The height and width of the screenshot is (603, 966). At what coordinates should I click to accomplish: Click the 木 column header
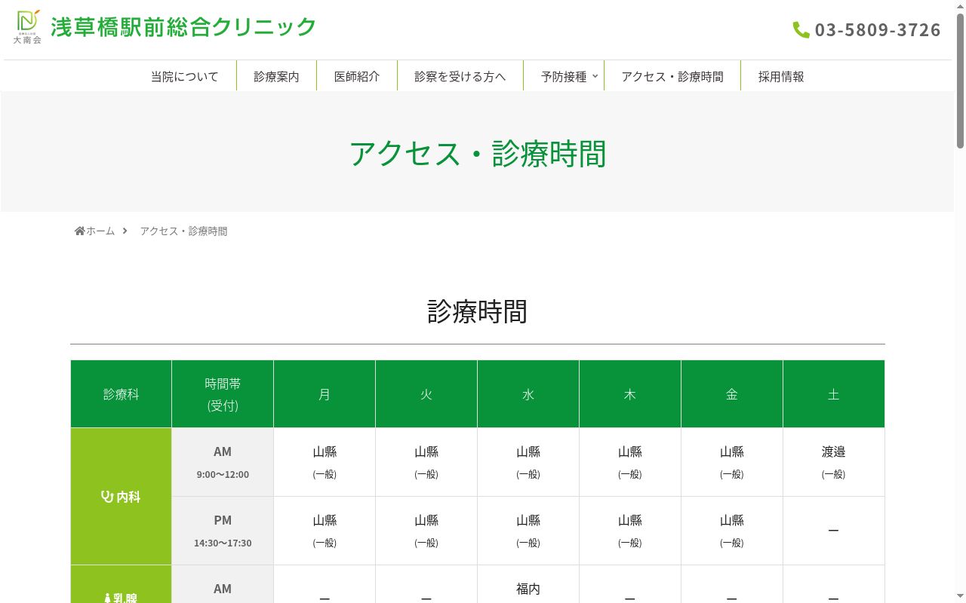pos(630,394)
